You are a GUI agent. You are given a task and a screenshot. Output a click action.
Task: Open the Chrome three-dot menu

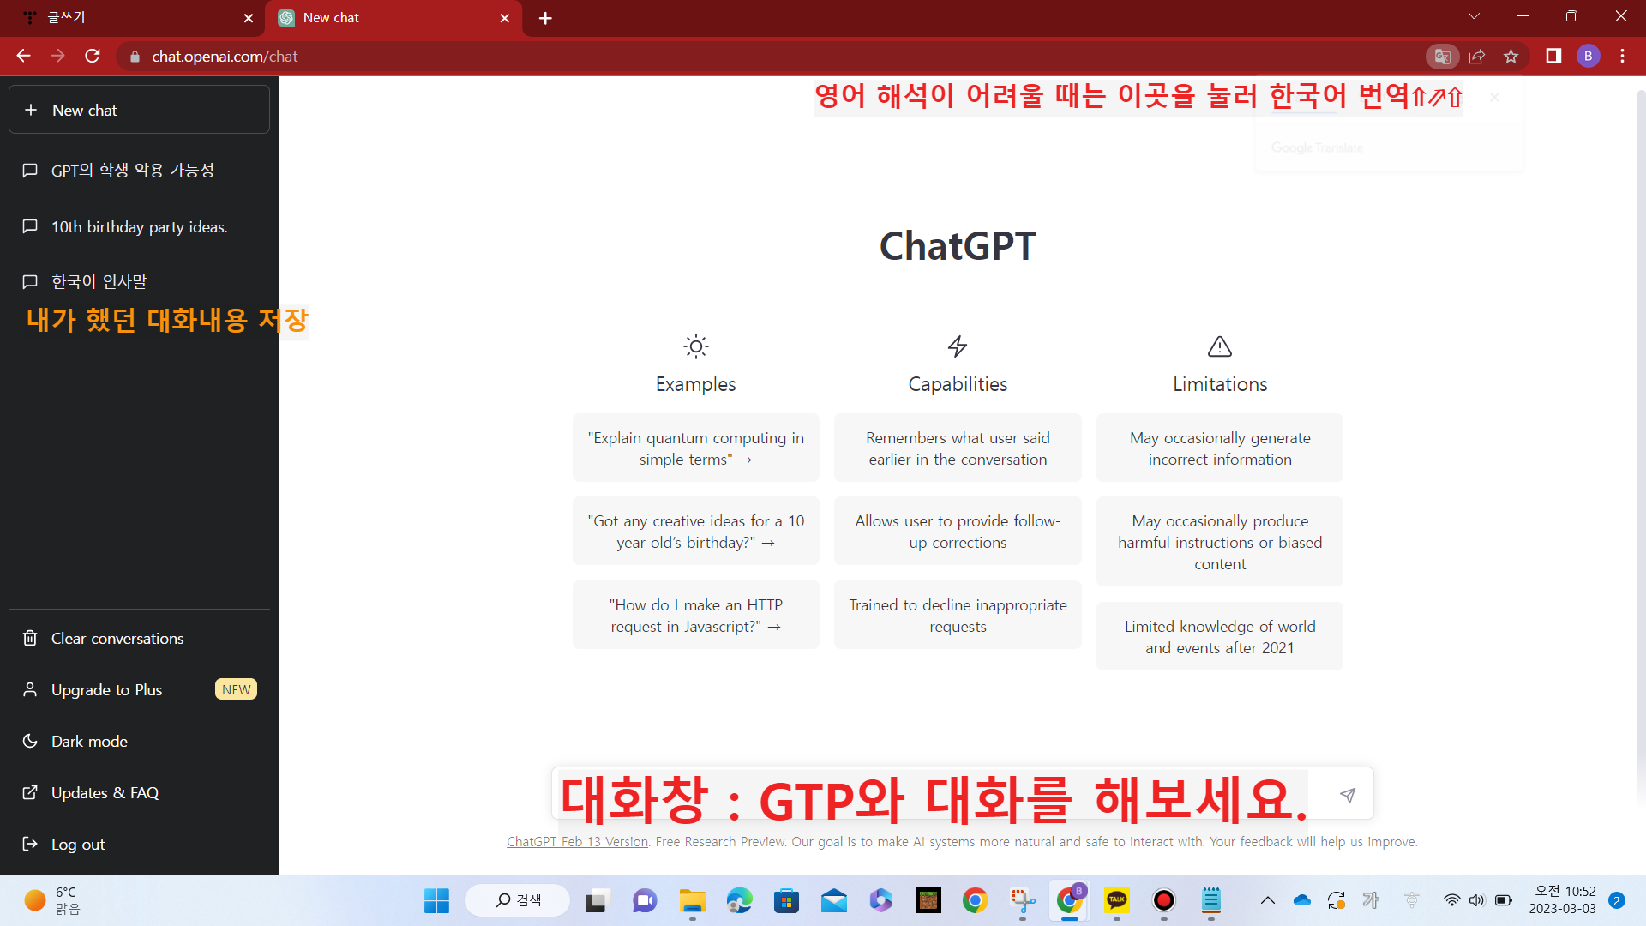[1622, 56]
